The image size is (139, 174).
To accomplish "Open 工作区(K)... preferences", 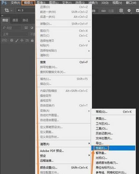I will [113, 124].
